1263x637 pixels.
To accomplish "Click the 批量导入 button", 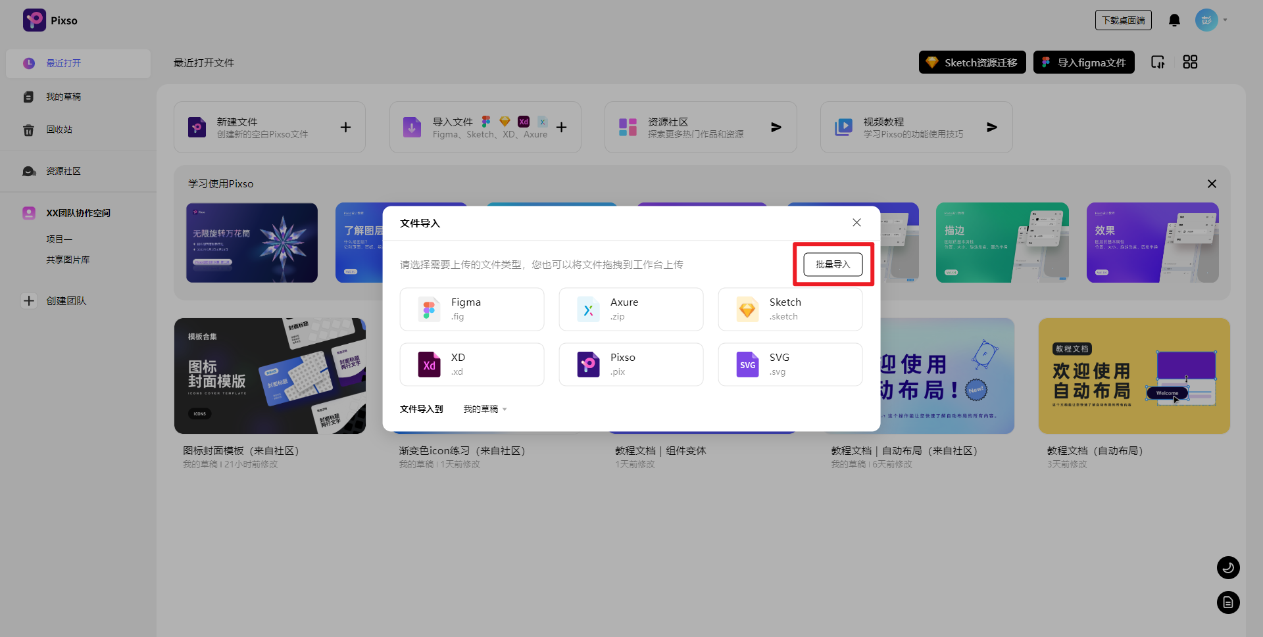I will tap(832, 264).
